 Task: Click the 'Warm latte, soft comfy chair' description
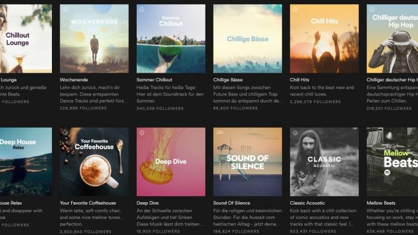pos(91,217)
